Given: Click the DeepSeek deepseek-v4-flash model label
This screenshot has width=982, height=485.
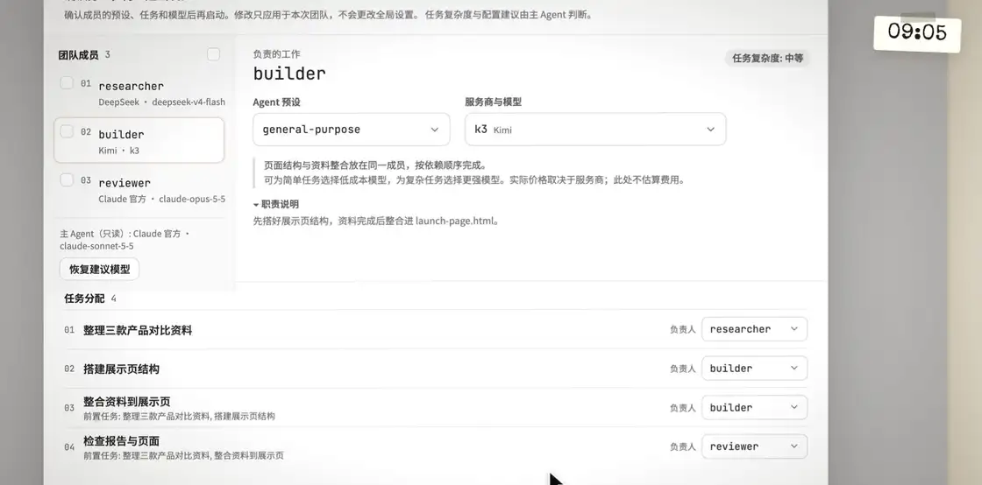Looking at the screenshot, I should [161, 102].
